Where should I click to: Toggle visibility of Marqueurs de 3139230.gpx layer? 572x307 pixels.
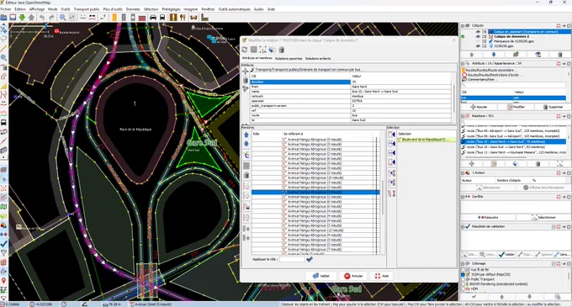[x=478, y=41]
